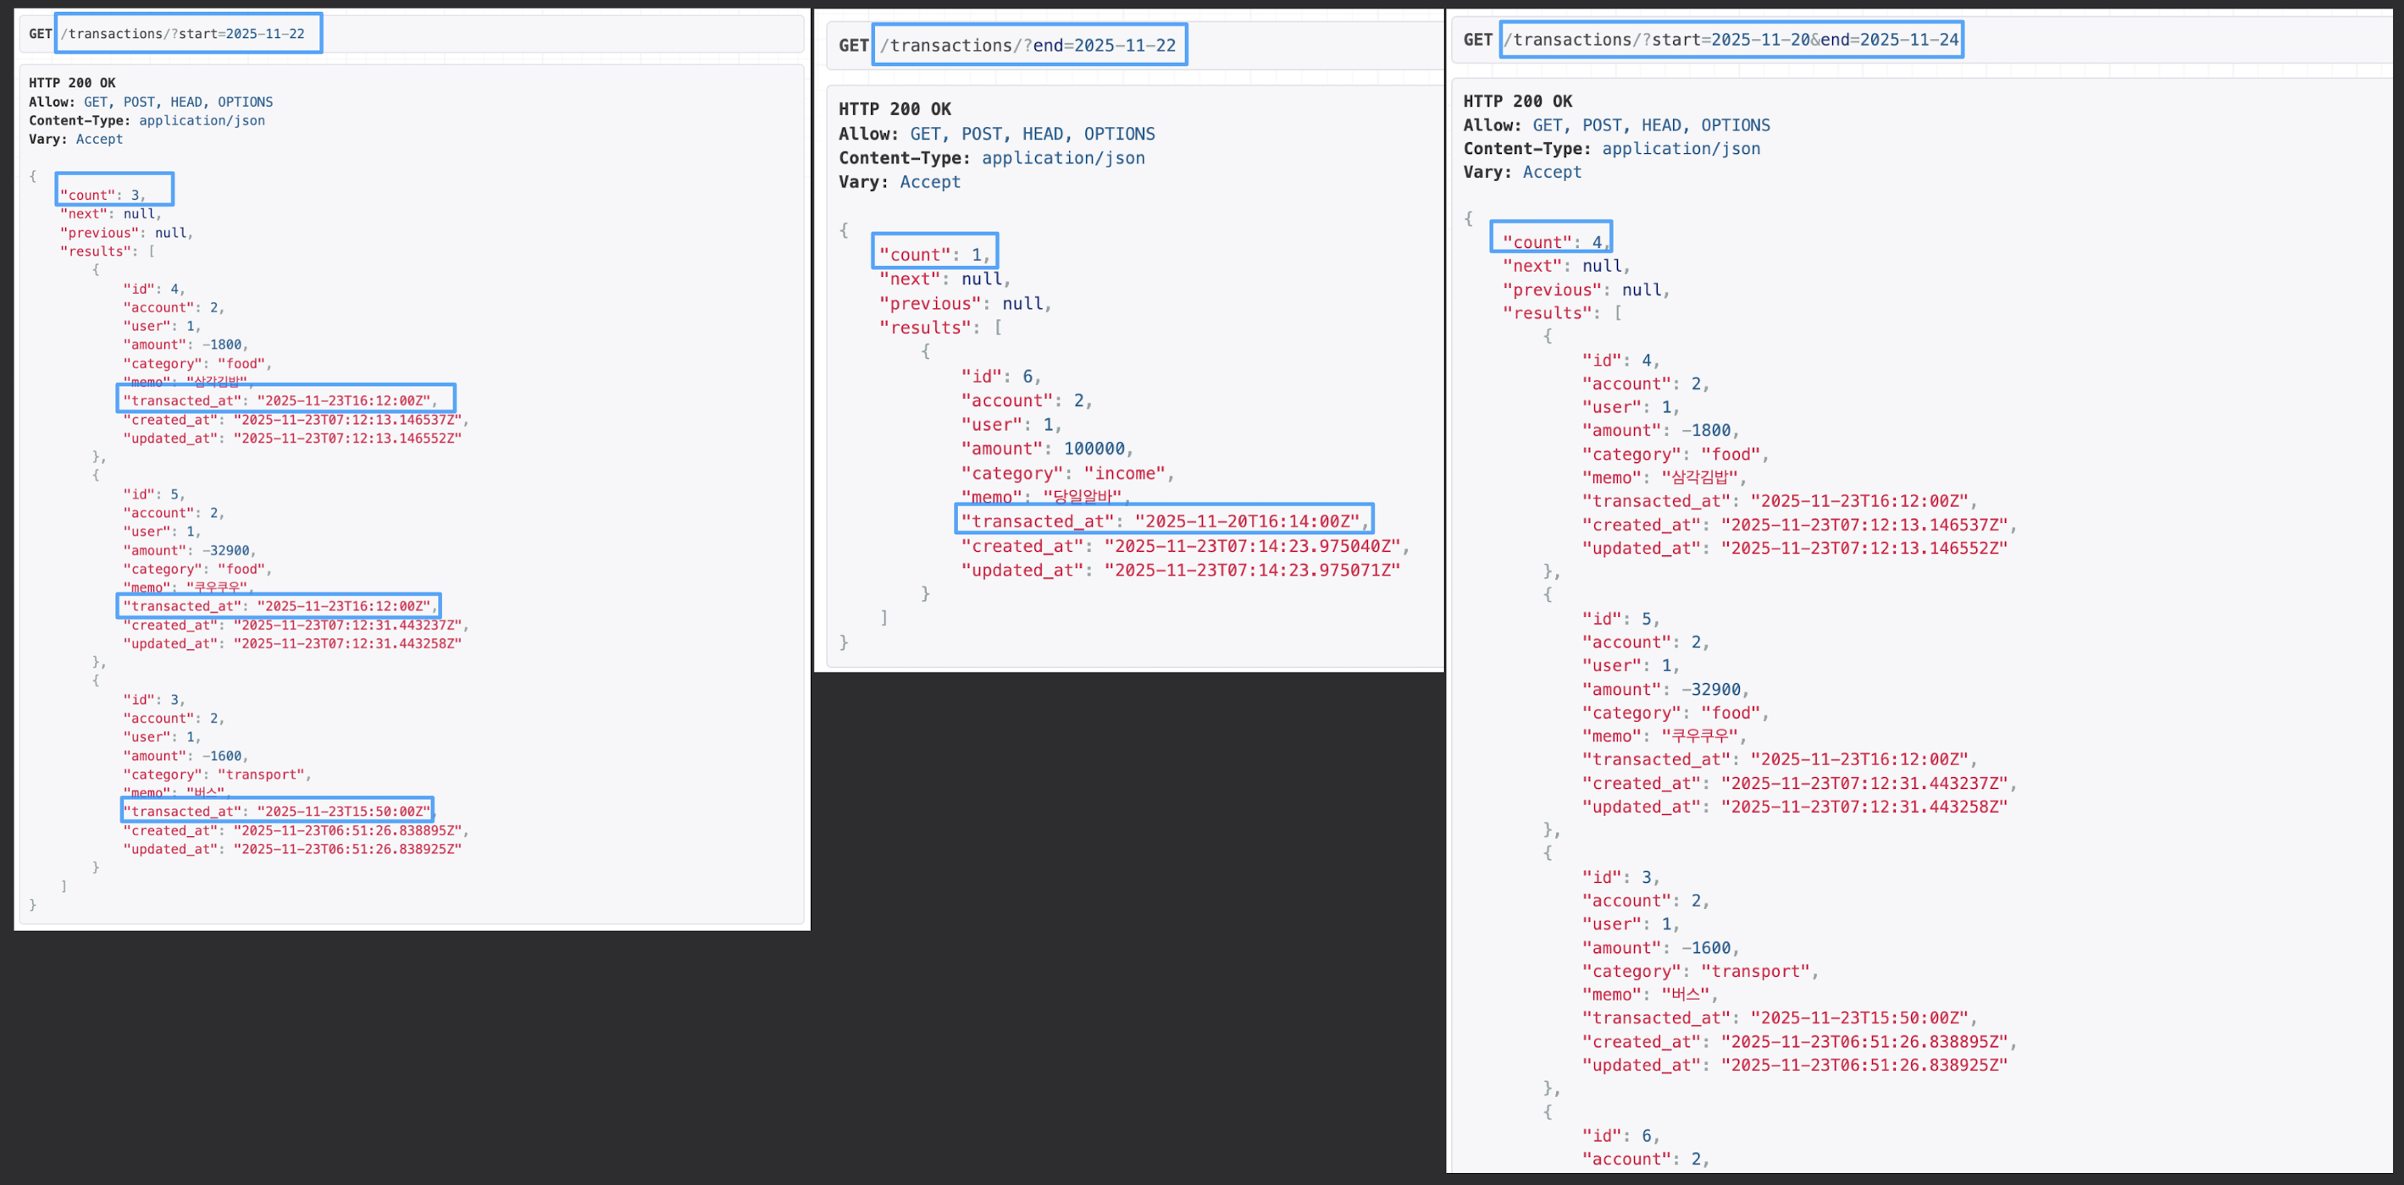Click the Allow: GET, POST, HEAD, OPTIONS line in left panel
Viewport: 2404px width, 1185px height.
[150, 102]
